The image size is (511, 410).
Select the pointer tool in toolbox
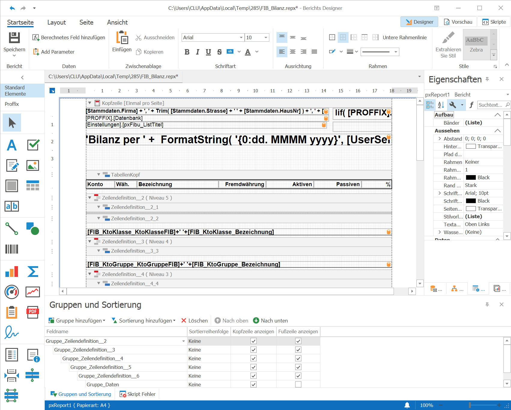pyautogui.click(x=12, y=123)
